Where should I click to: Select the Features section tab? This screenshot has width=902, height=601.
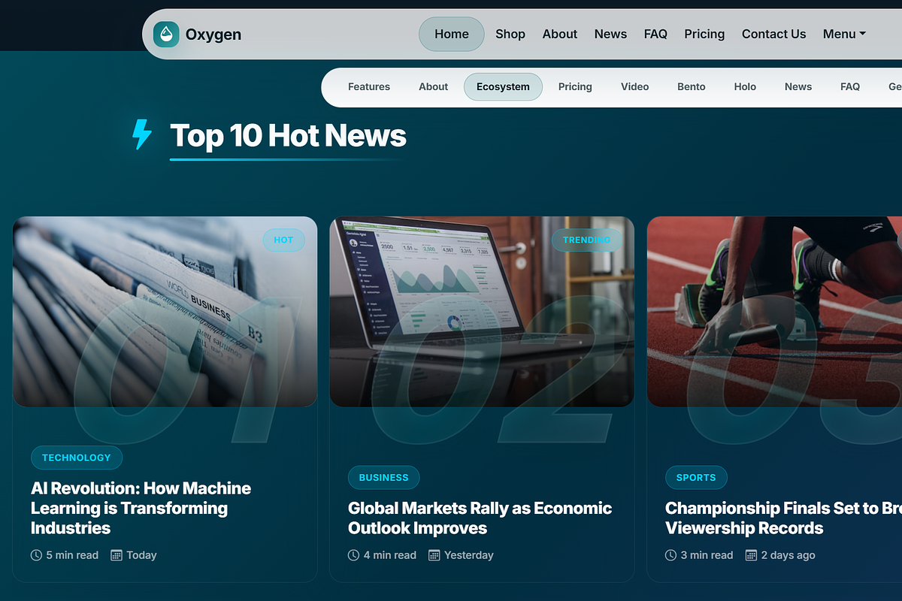369,86
